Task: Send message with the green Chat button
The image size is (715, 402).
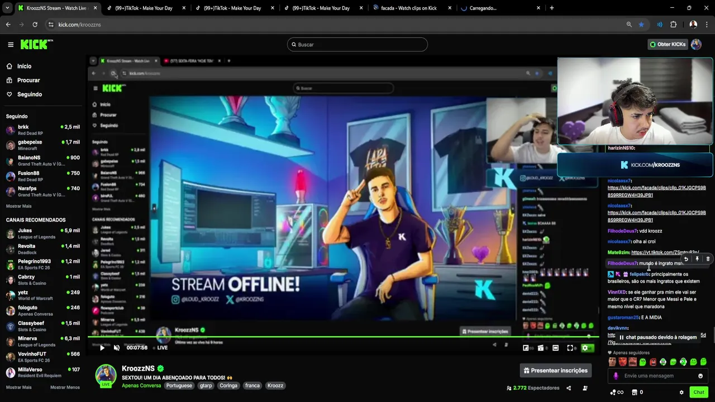Action: click(699, 393)
